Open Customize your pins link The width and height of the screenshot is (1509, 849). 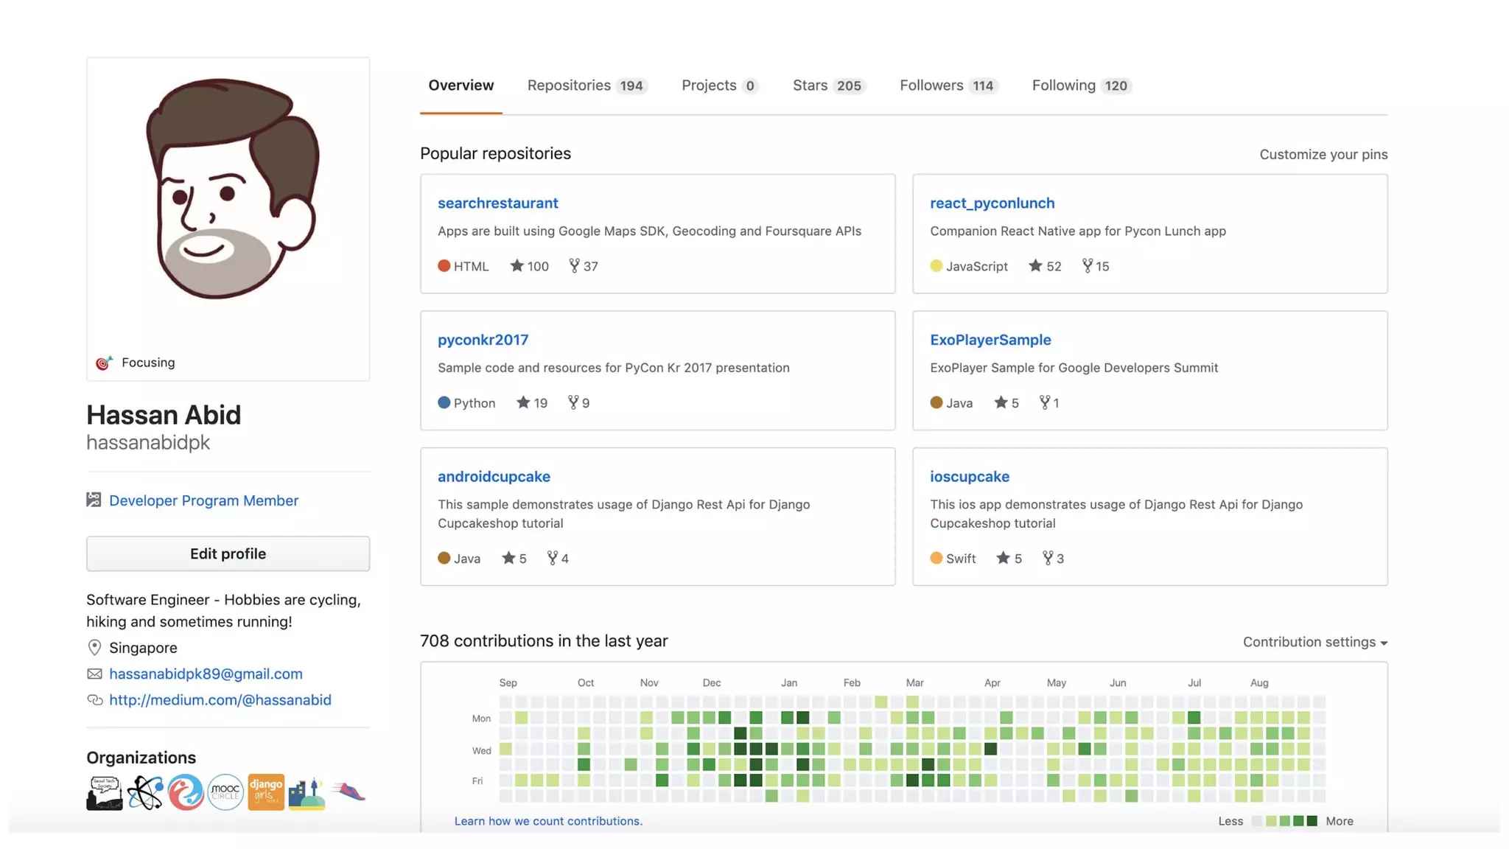coord(1323,154)
